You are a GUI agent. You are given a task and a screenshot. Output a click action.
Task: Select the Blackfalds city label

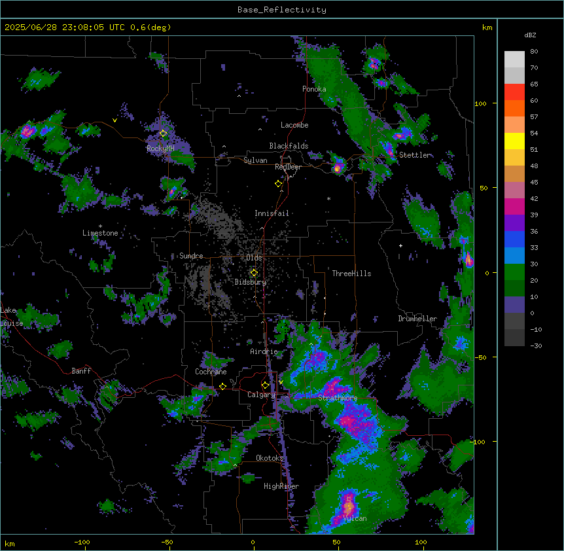tap(289, 146)
